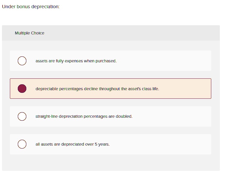Viewport: 234px width, 184px height.
Task: Select radio for 'all assets are depreciated over 5 years'
Action: pyautogui.click(x=22, y=144)
